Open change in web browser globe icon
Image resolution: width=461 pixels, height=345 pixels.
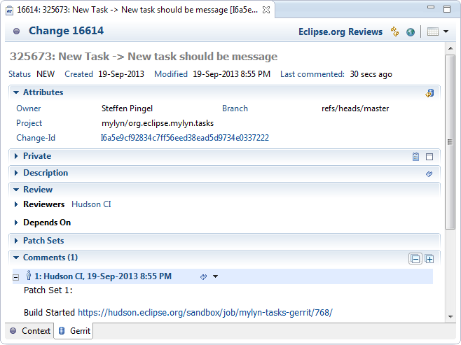[411, 32]
